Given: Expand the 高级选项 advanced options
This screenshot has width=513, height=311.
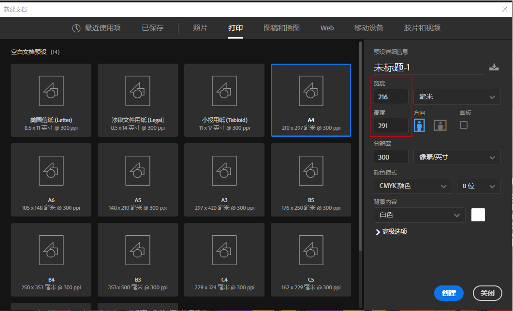Looking at the screenshot, I should point(391,232).
